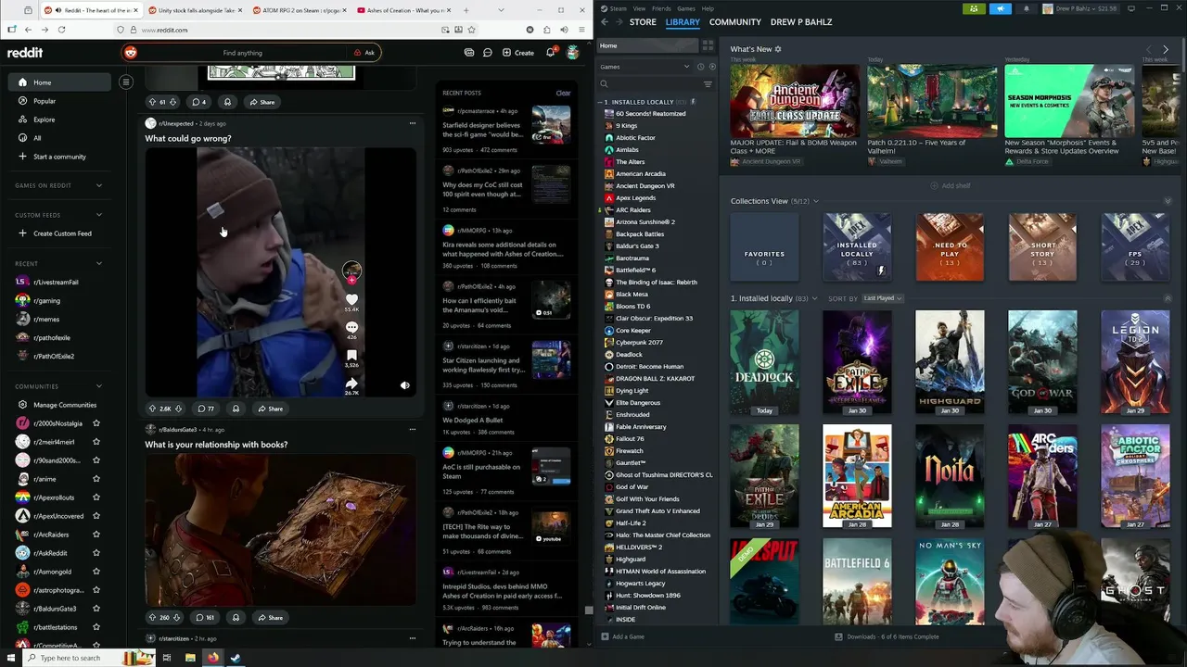1187x667 pixels.
Task: Open Reddit user avatar menu
Action: pyautogui.click(x=573, y=53)
